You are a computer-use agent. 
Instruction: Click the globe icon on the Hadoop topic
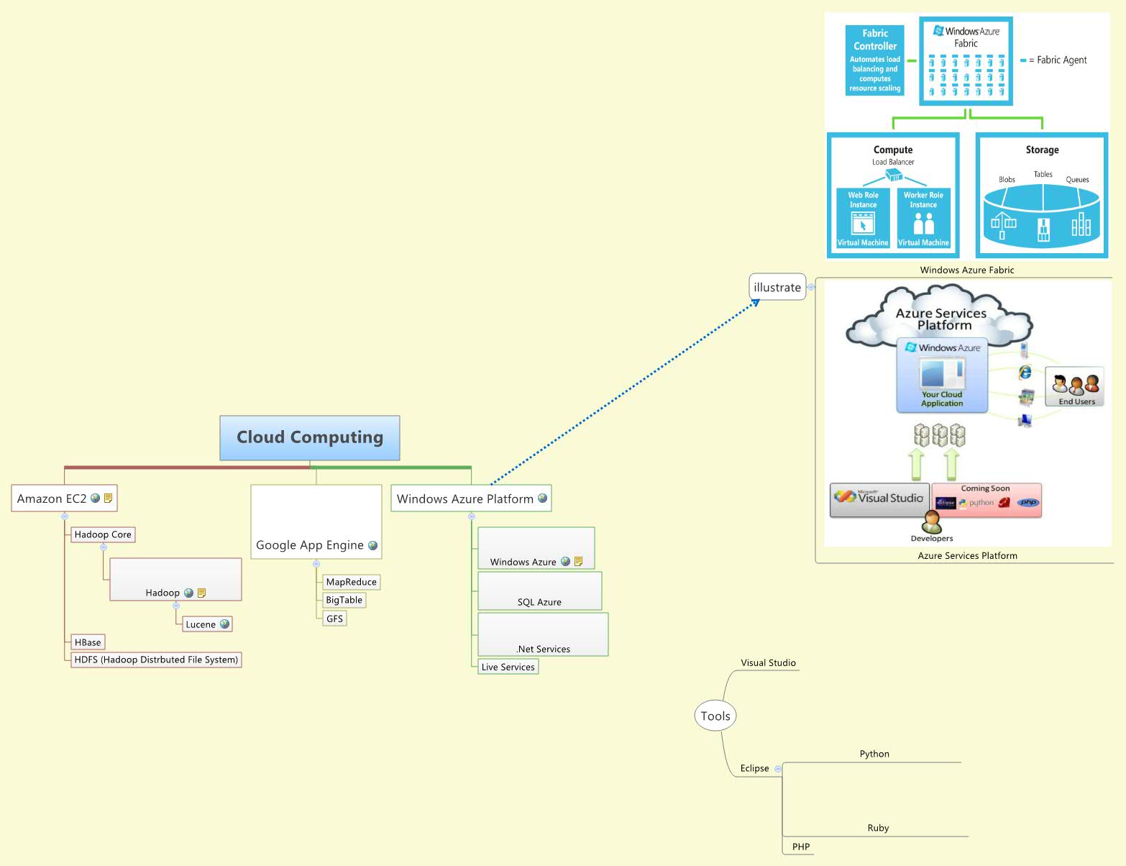188,593
